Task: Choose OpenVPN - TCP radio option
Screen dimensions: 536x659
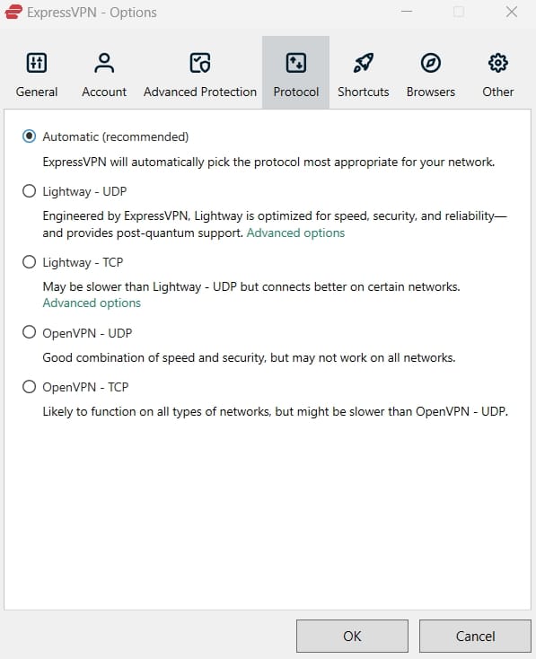Action: pyautogui.click(x=29, y=387)
